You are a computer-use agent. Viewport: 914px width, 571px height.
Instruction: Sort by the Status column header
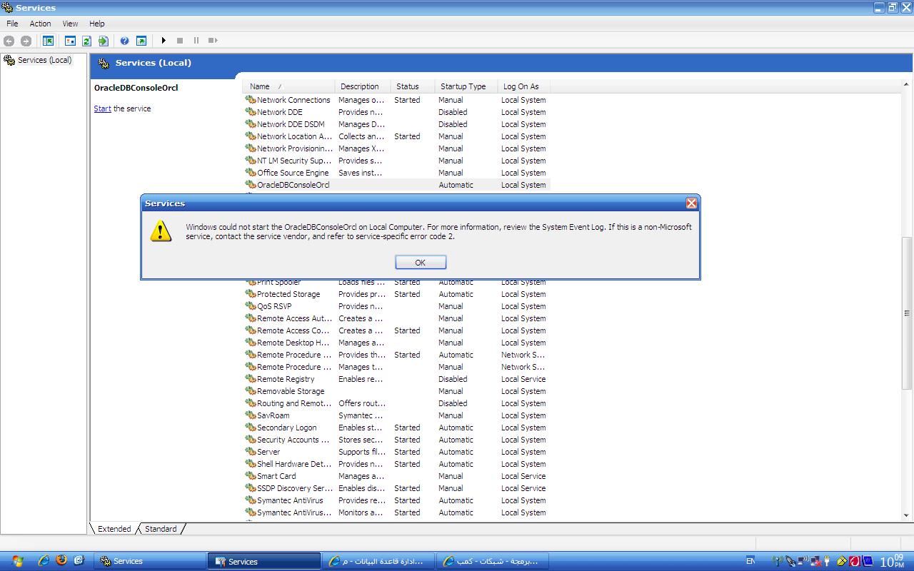408,86
